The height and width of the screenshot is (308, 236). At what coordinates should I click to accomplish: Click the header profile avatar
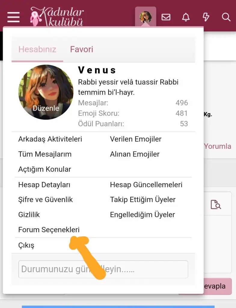pyautogui.click(x=146, y=17)
